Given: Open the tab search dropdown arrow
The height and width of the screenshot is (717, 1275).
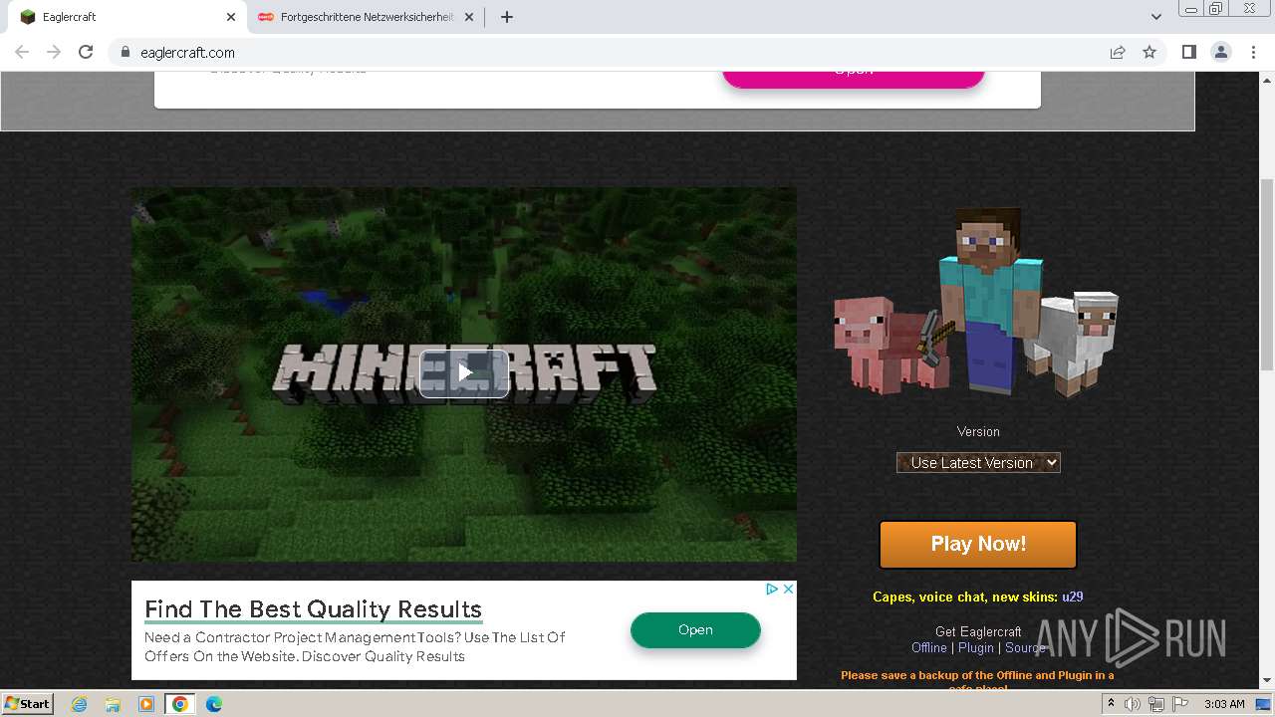Looking at the screenshot, I should (x=1155, y=17).
